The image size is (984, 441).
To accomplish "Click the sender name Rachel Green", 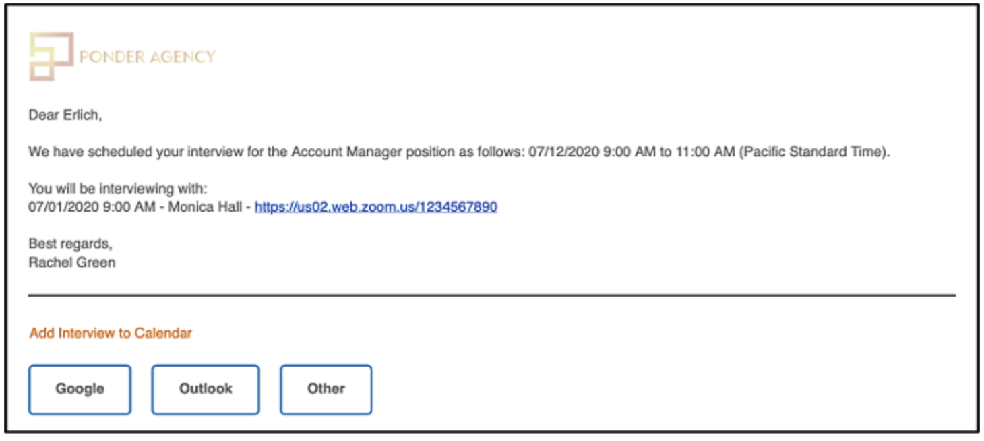I will point(71,262).
